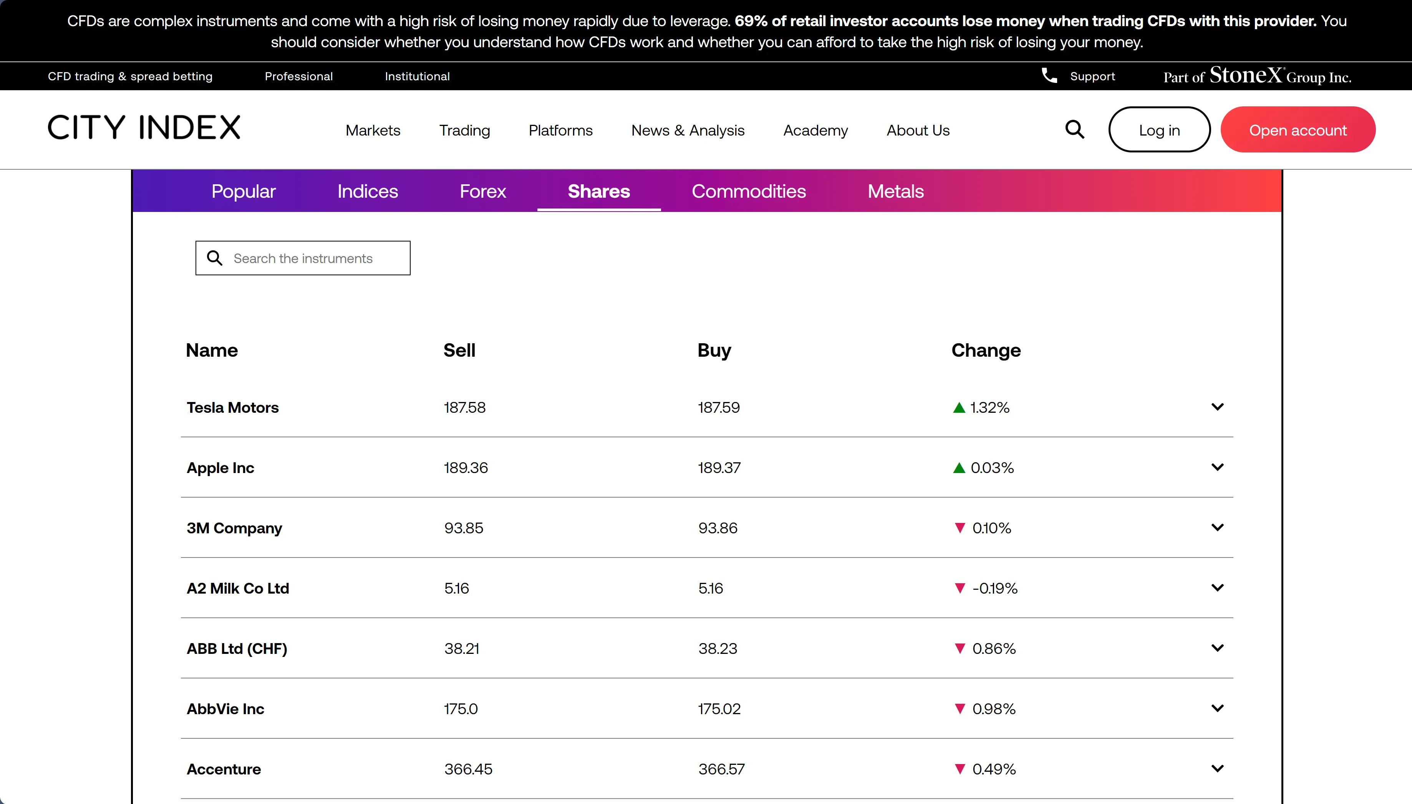Image resolution: width=1412 pixels, height=804 pixels.
Task: Expand the Accenture row chevron
Action: coord(1217,768)
